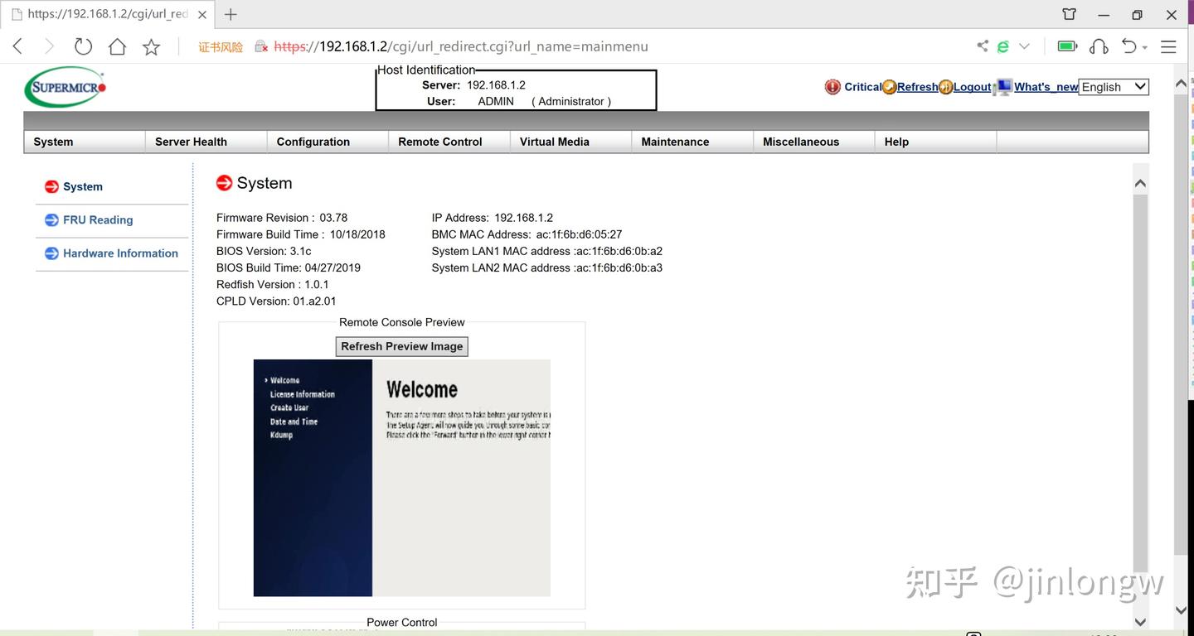Close the 192.168.1.2 browser tab
This screenshot has height=636, width=1194.
(x=201, y=14)
